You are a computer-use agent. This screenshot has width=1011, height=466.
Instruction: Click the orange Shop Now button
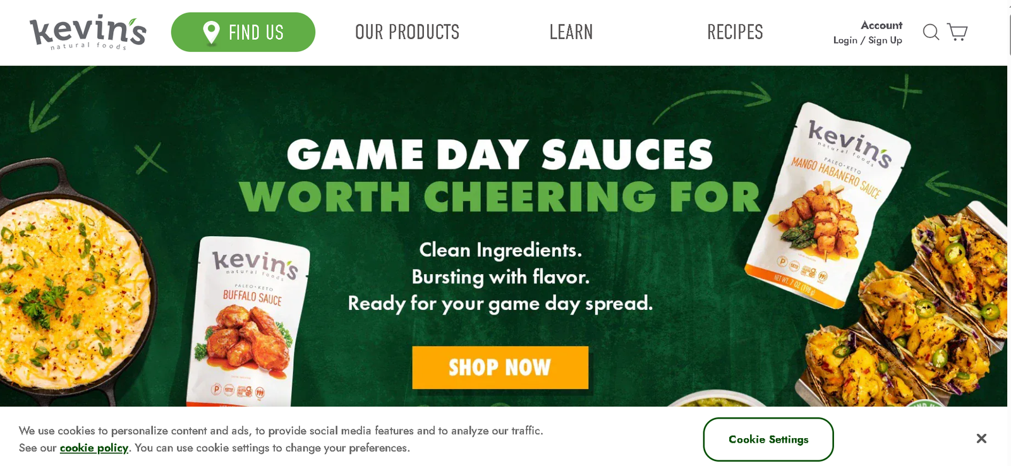pyautogui.click(x=500, y=367)
